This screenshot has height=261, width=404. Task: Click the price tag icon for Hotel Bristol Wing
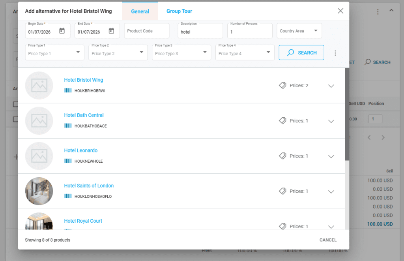282,85
